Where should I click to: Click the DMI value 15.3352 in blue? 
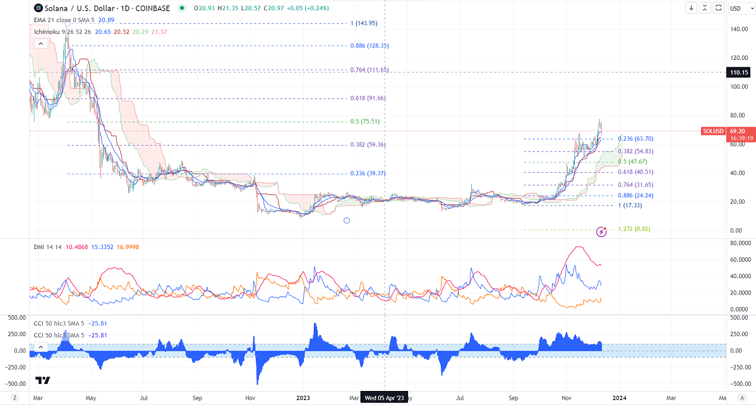(x=102, y=247)
